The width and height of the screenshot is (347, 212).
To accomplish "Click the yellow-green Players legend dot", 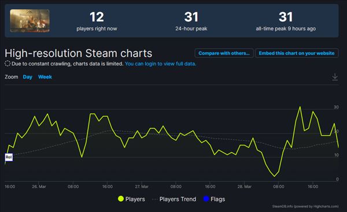I will (121, 199).
